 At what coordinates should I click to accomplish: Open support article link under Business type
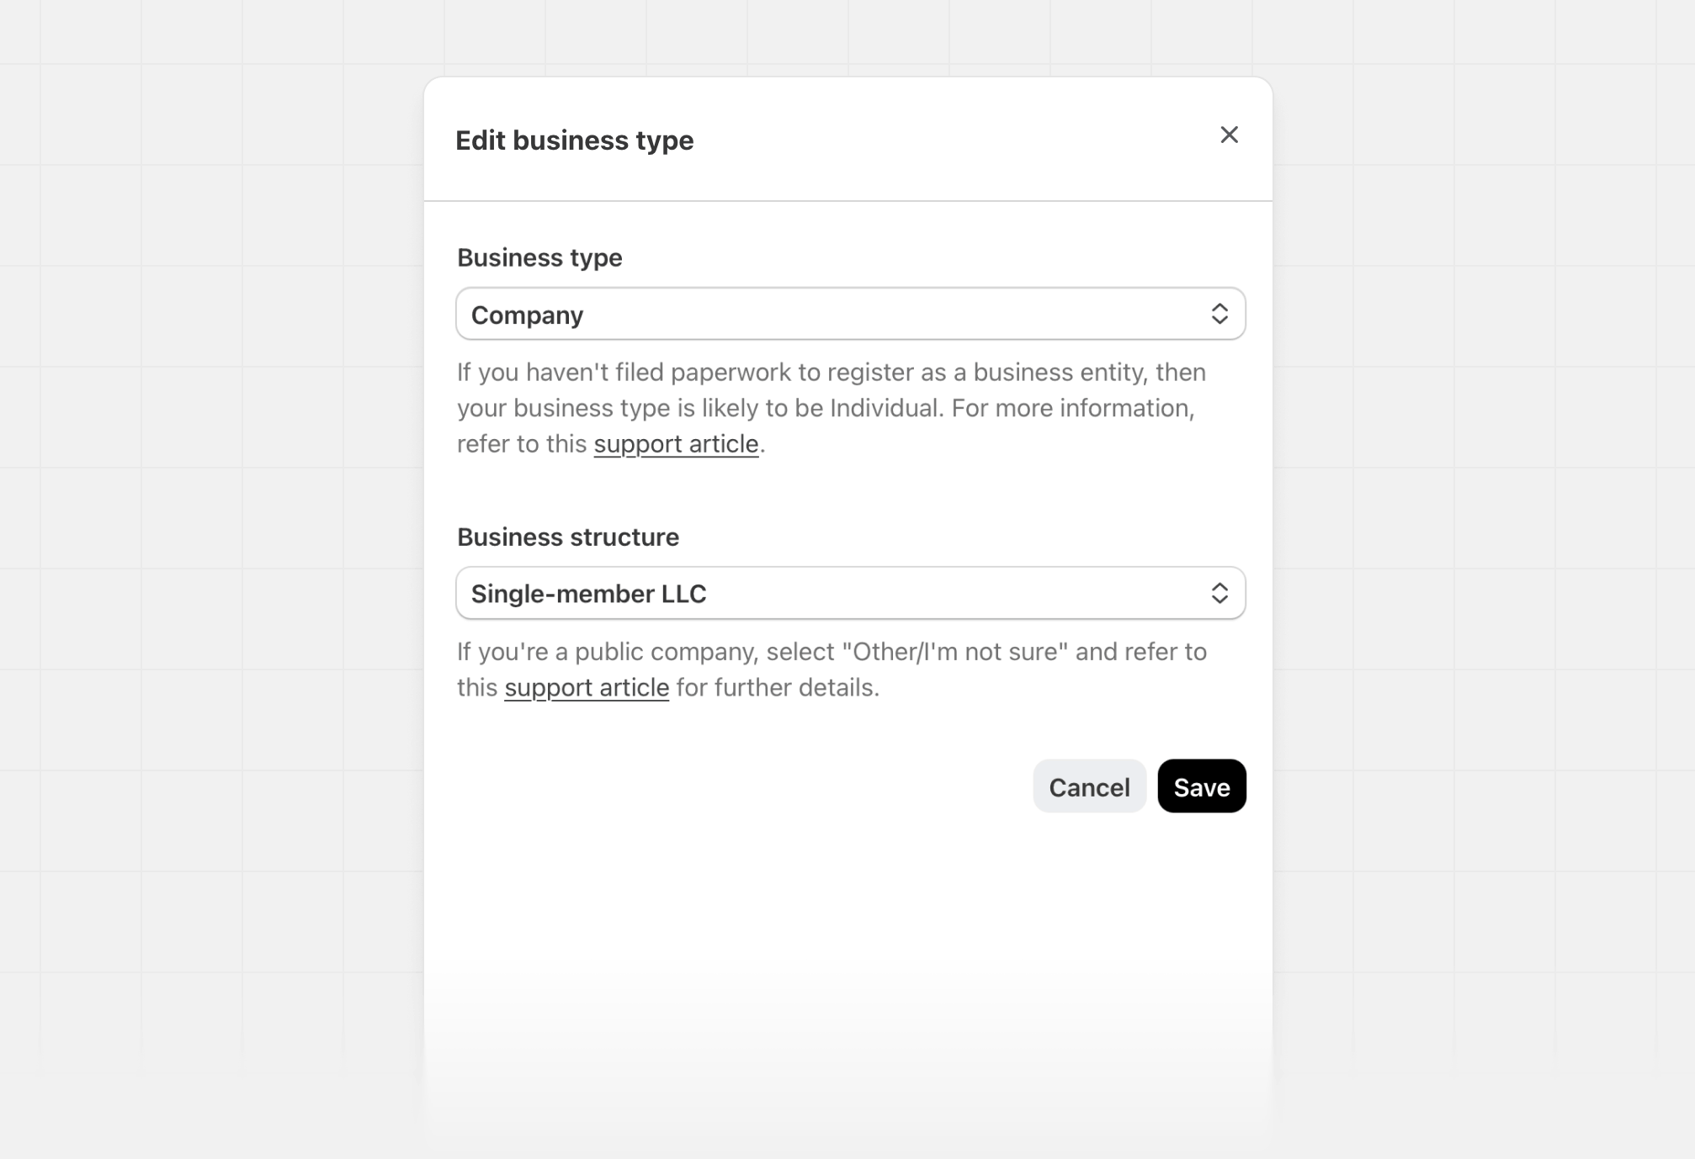(x=676, y=444)
